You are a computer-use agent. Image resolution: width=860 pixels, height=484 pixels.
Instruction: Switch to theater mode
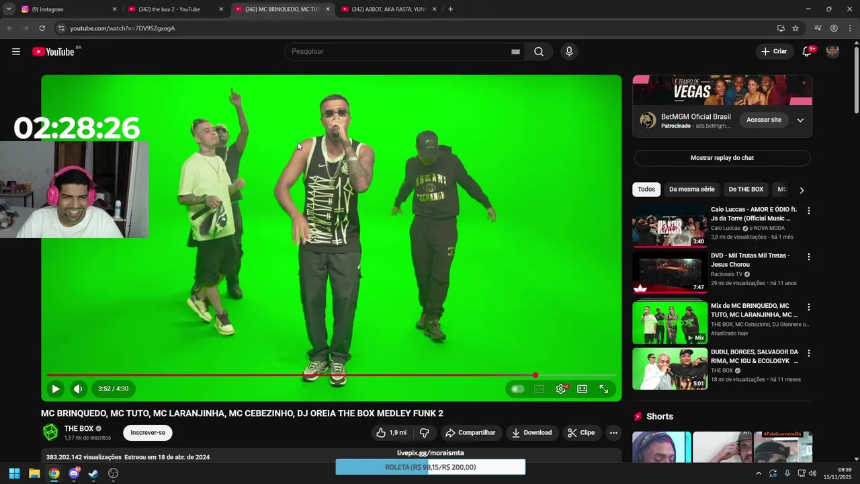[x=583, y=389]
